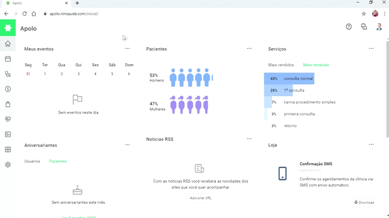Screen dimensions: 389x218
Task: Reload the page with browser refresh icon
Action: tap(24, 14)
